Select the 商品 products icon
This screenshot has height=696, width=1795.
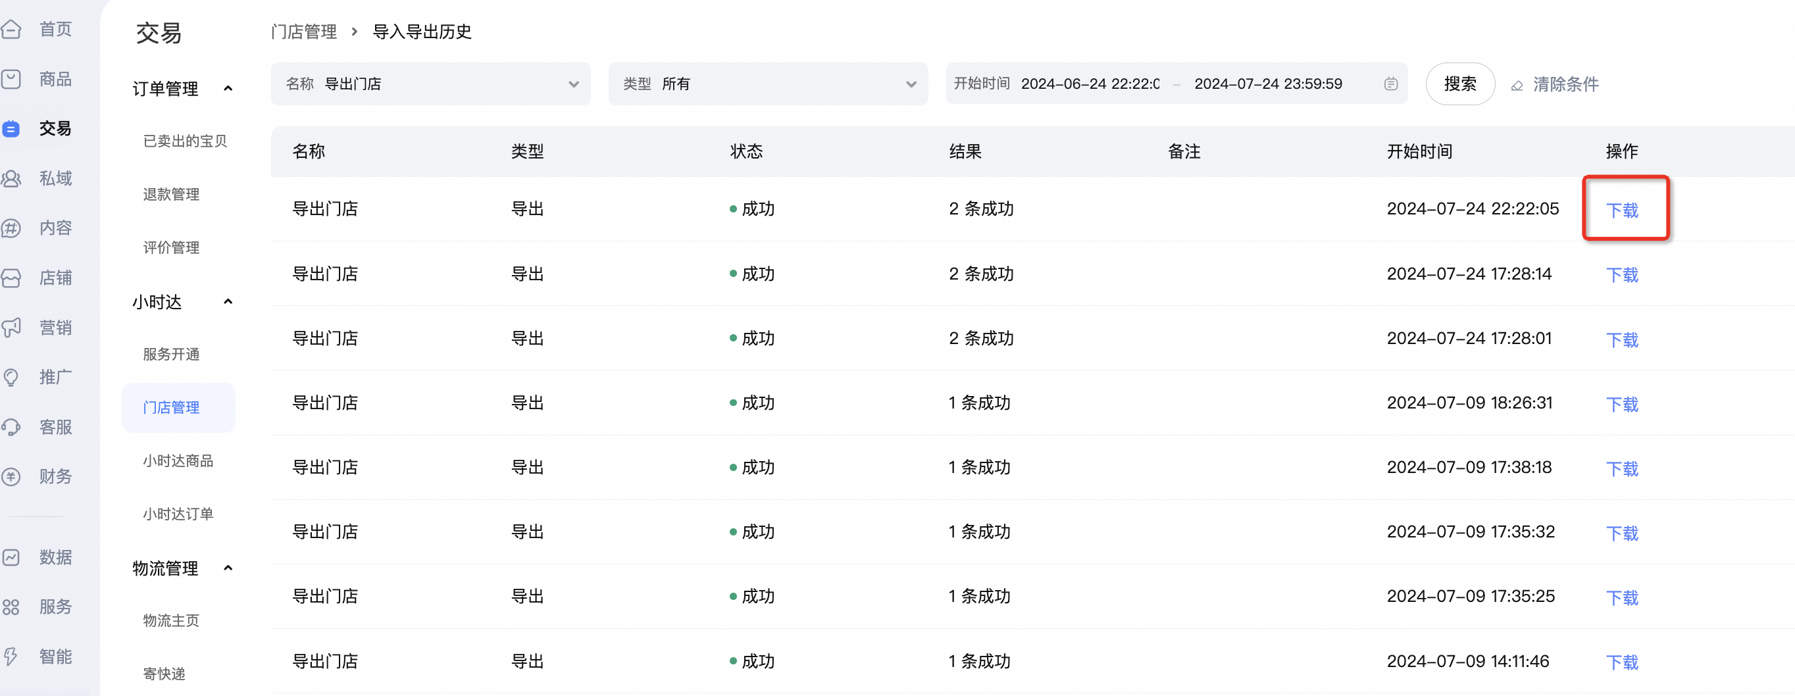click(x=11, y=80)
